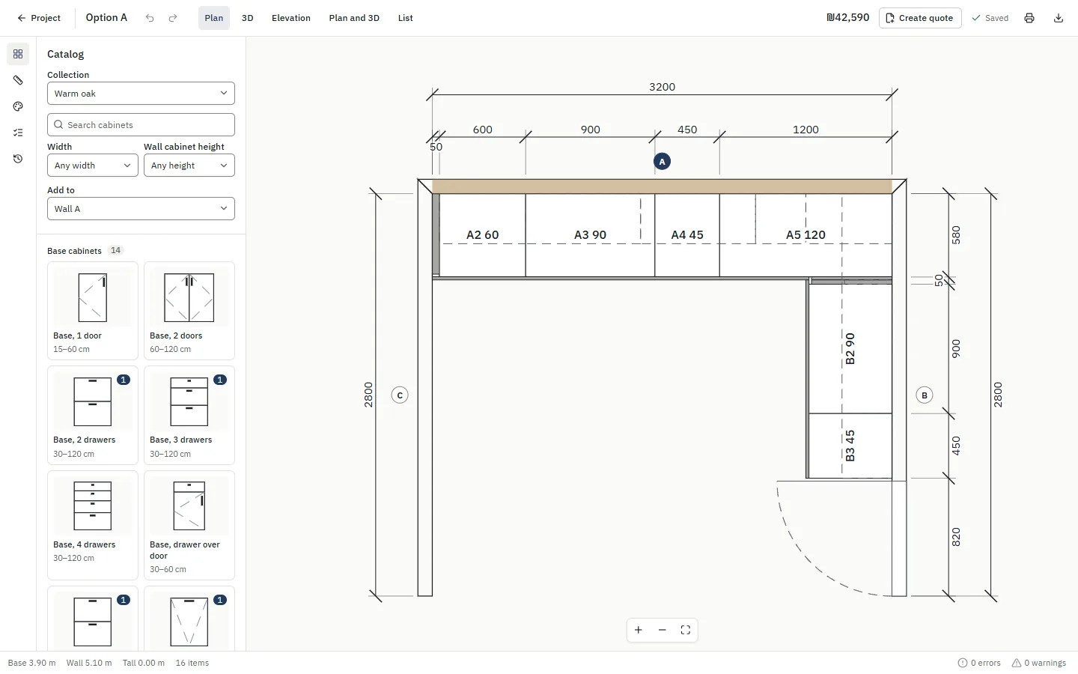Screen dimensions: 1078x674
Task: Click the redo arrow icon
Action: 173,18
